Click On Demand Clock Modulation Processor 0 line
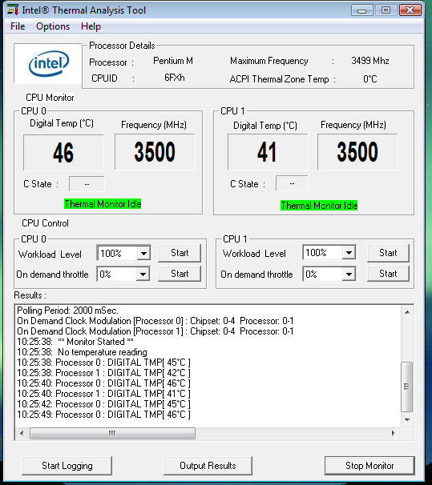This screenshot has width=432, height=485. point(155,321)
